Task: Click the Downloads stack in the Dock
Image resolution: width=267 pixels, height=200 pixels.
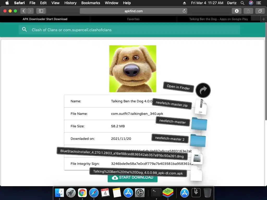Action: pos(196,193)
